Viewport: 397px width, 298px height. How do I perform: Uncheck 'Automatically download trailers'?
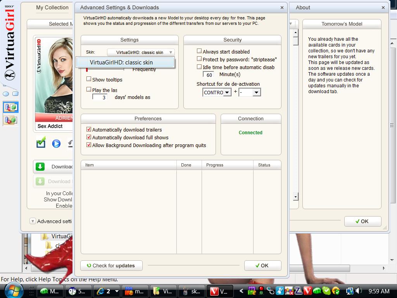[89, 129]
